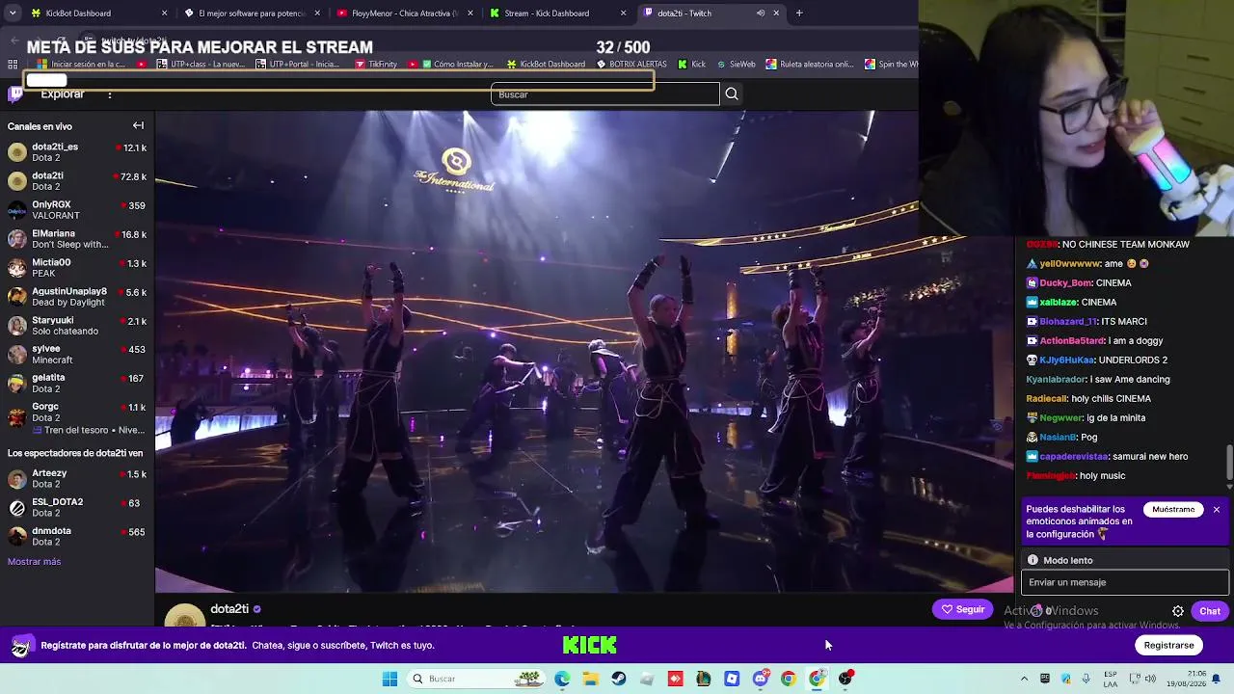Switch to the Stream - Kick Dashboard tab
Screen dimensions: 1234x694
556,13
